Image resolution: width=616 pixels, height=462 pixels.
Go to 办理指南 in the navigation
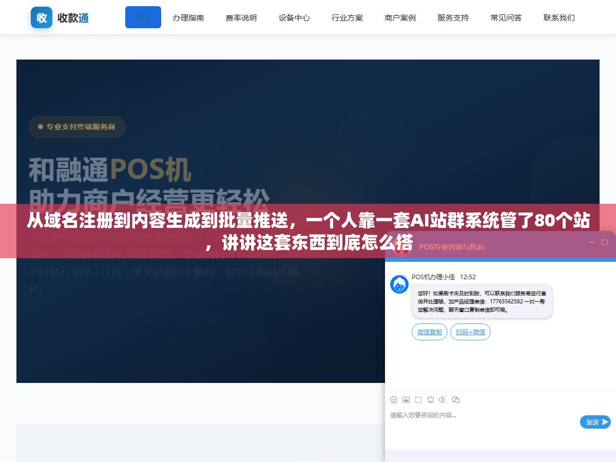[x=188, y=17]
